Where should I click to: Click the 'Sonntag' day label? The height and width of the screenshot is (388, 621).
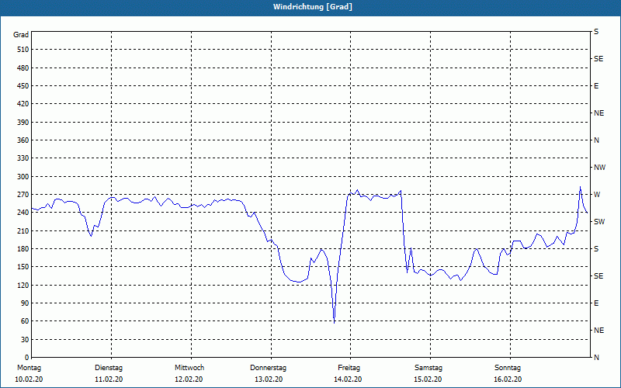pos(508,368)
